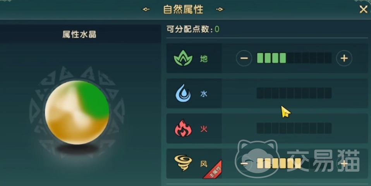Click the empty Water point bar
The width and height of the screenshot is (371, 186).
pyautogui.click(x=294, y=93)
